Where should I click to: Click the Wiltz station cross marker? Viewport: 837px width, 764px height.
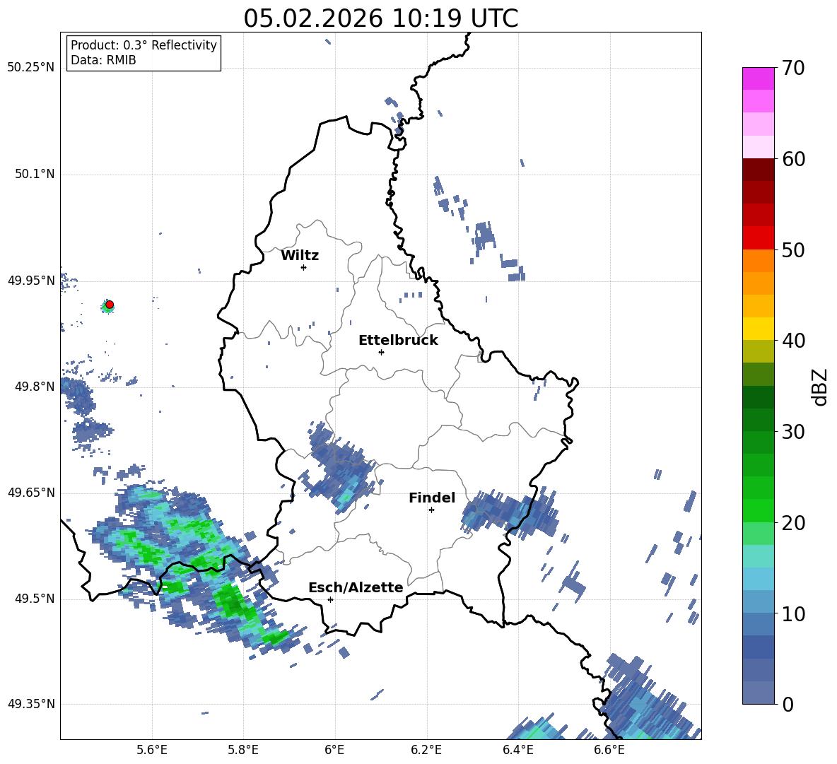(304, 267)
